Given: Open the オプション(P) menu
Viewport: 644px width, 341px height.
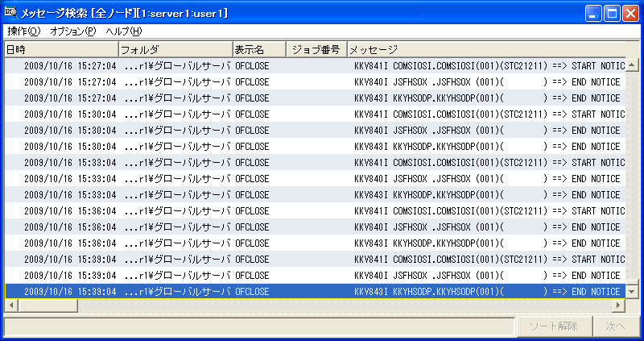Looking at the screenshot, I should pos(73,31).
